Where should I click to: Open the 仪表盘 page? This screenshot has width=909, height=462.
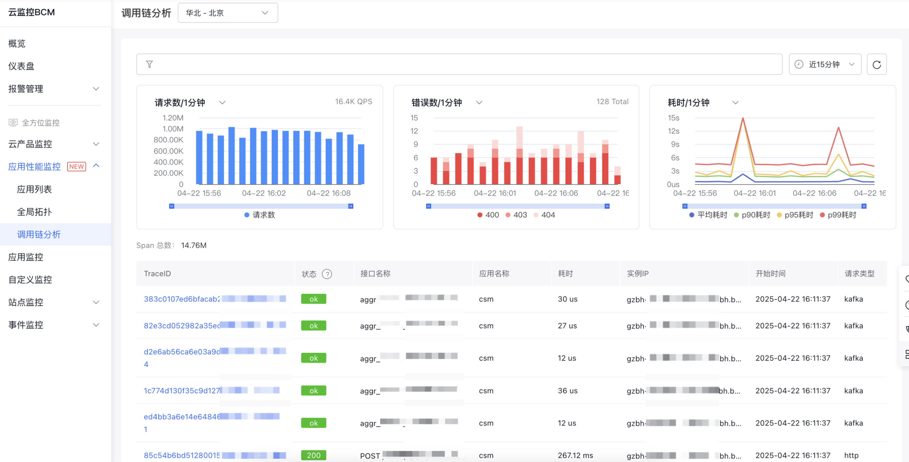click(x=21, y=66)
